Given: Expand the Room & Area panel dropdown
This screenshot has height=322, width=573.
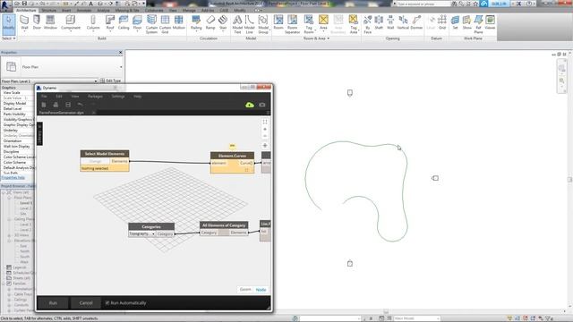Looking at the screenshot, I should [316, 38].
